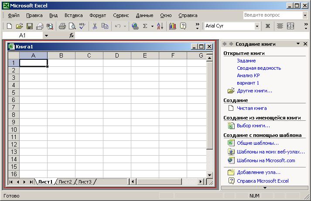Image resolution: width=311 pixels, height=201 pixels.
Task: Click the Print printer icon
Action: coord(62,26)
